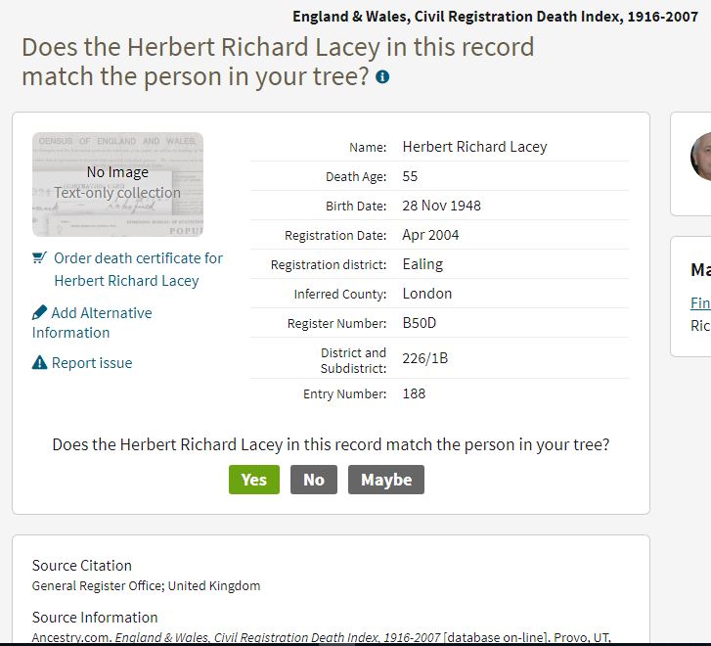711x646 pixels.
Task: Click the info icon beside the heading
Action: [382, 76]
